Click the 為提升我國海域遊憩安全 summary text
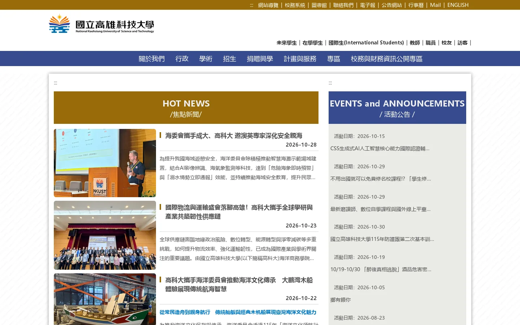 click(x=238, y=168)
